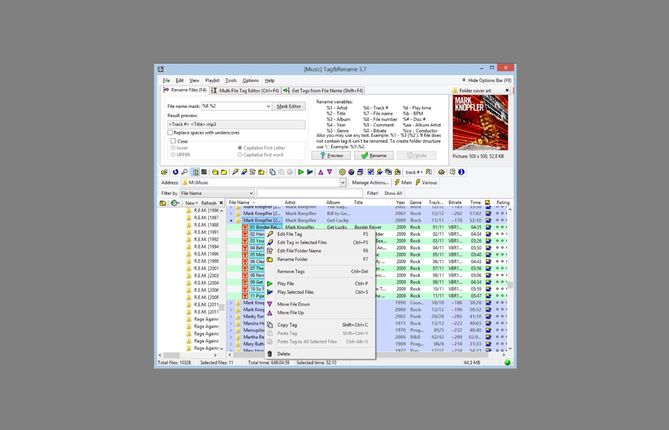Open the Playlist menu
The image size is (669, 430).
pos(212,81)
